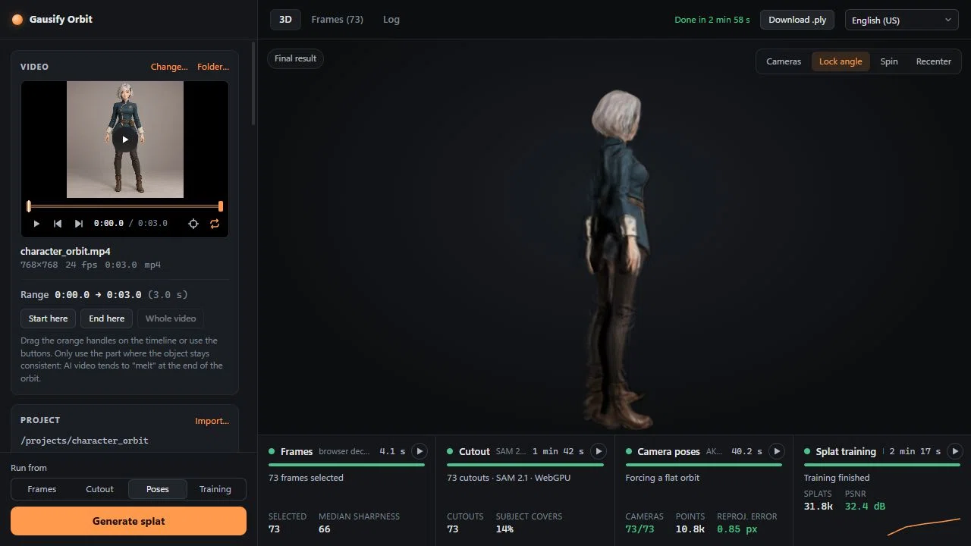Click the Change... link in the Video panel
The image size is (971, 546).
pos(169,67)
